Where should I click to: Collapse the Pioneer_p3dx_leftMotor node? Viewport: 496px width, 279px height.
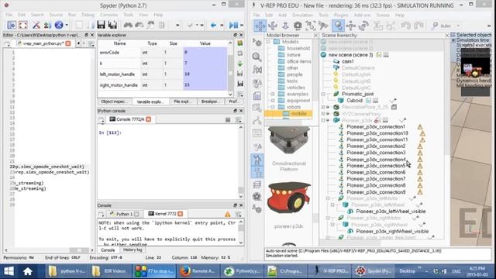coord(328,198)
